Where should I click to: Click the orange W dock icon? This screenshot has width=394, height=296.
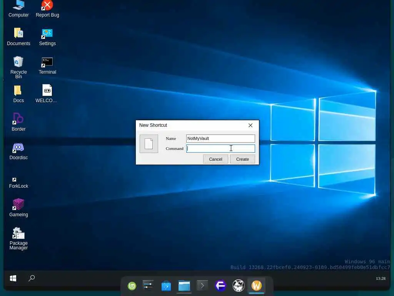257,286
